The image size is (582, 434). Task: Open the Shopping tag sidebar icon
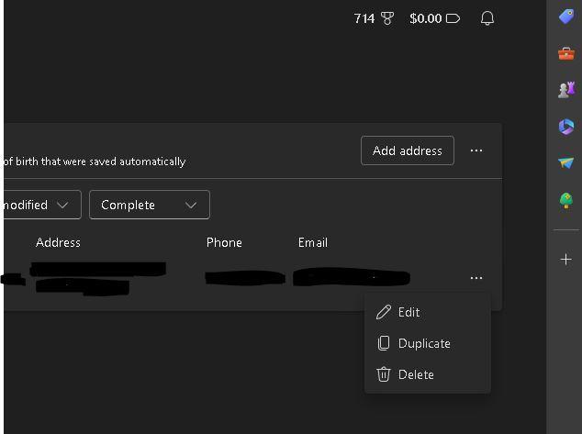566,17
